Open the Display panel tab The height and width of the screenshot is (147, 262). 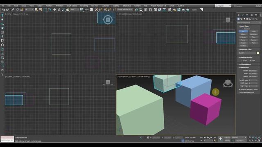(256, 15)
